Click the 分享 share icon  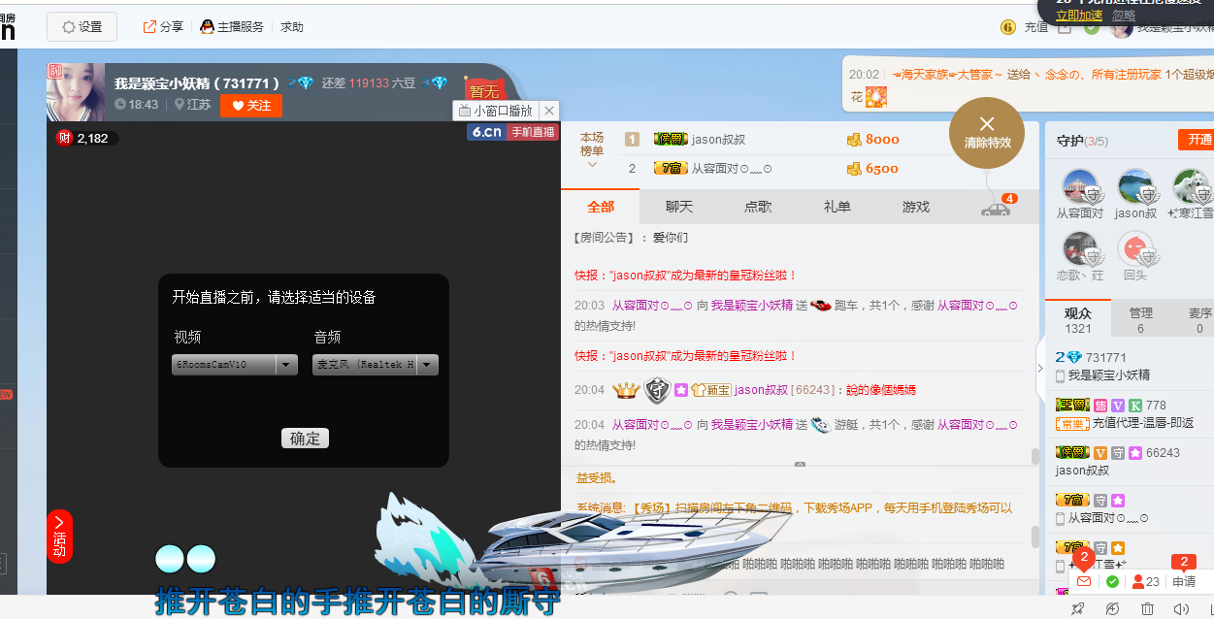tap(149, 27)
